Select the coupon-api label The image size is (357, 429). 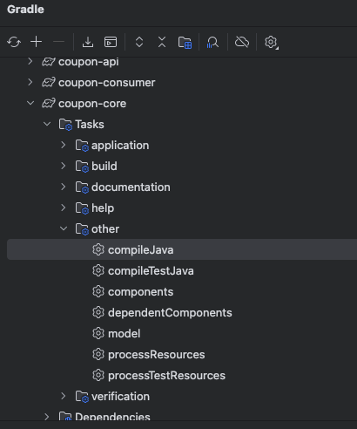coord(89,62)
